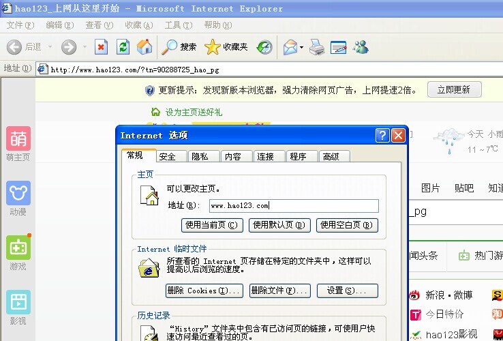Open the 工具(T) menu
This screenshot has width=503, height=341.
click(179, 25)
